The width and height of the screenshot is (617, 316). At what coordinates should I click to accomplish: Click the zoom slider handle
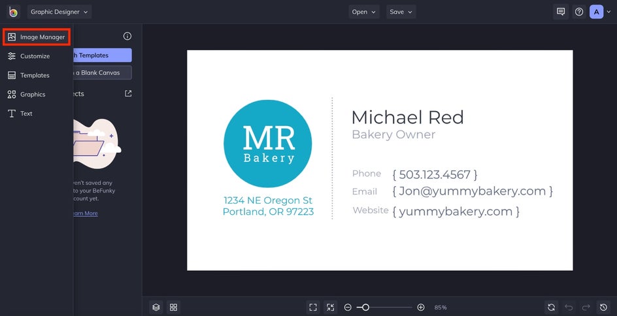click(x=365, y=308)
